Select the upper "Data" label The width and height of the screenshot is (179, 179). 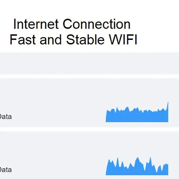(6, 117)
